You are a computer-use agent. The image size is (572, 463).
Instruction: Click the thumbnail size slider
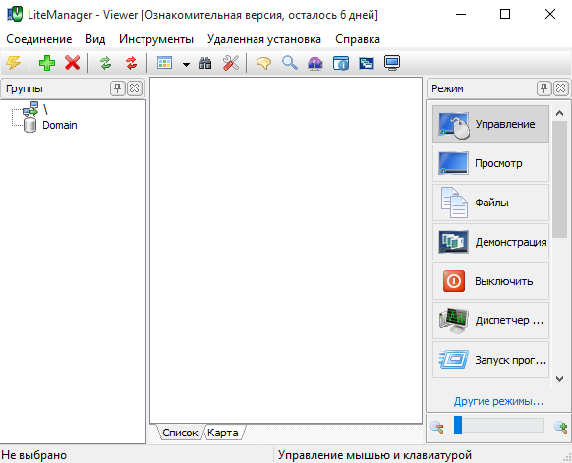tap(499, 426)
